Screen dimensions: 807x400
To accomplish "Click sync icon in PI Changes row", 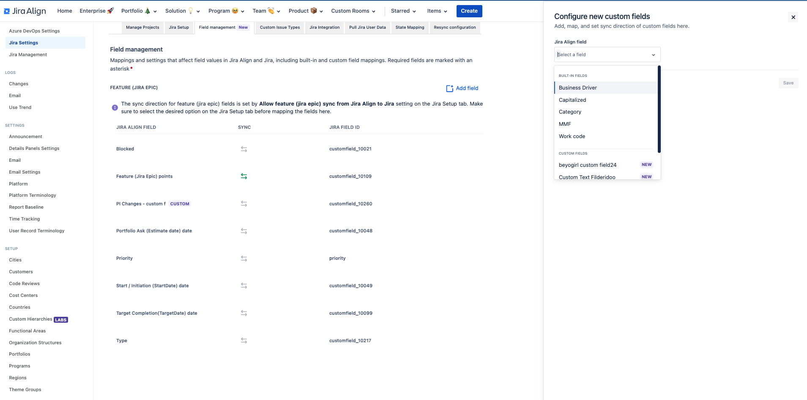I will (x=244, y=204).
